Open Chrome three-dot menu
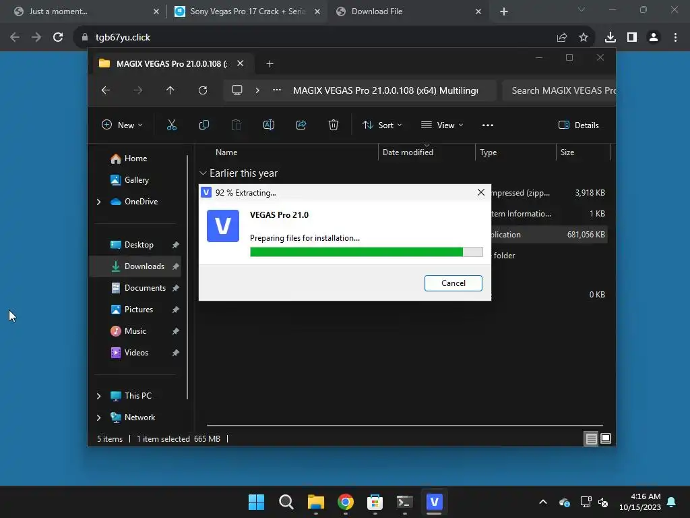This screenshot has height=518, width=690. (x=675, y=38)
